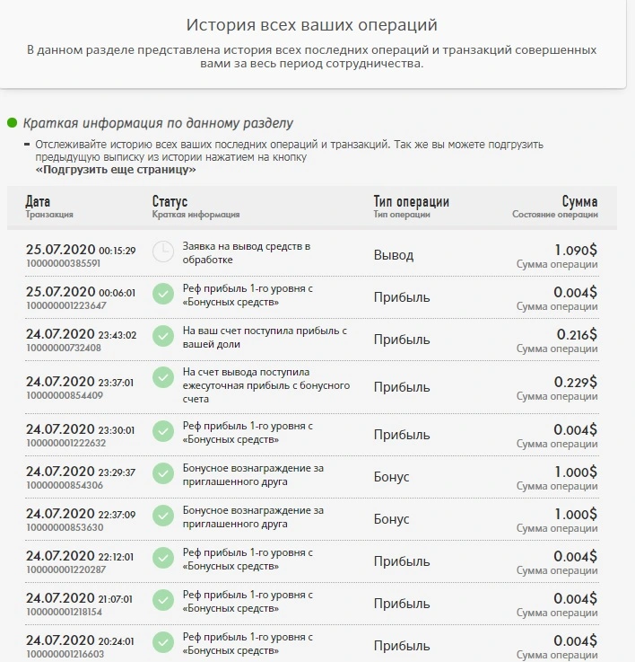
Task: Click the 1.090$ withdrawal amount
Action: pos(576,251)
